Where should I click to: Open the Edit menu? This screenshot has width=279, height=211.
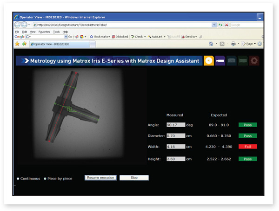click(x=24, y=32)
